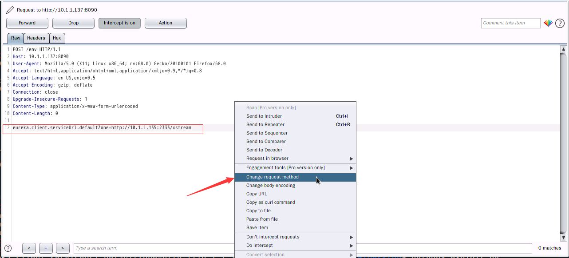Click the Content-Type header line

tap(75, 106)
